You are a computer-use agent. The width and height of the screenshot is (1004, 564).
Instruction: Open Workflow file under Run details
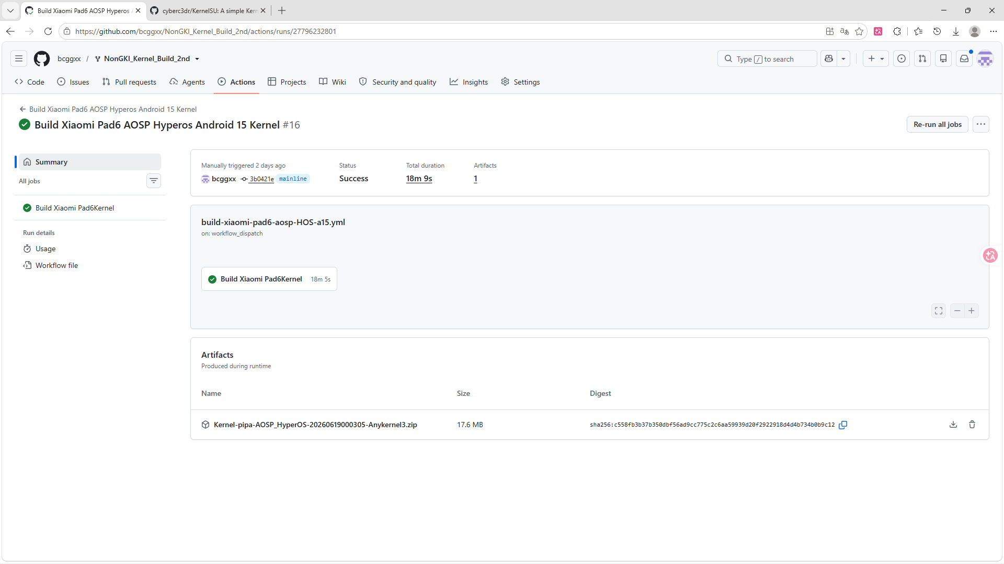click(x=56, y=265)
